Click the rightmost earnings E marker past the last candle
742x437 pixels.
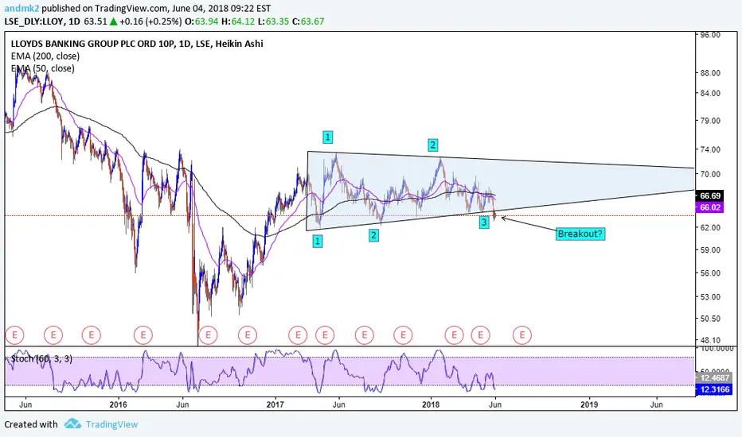522,335
